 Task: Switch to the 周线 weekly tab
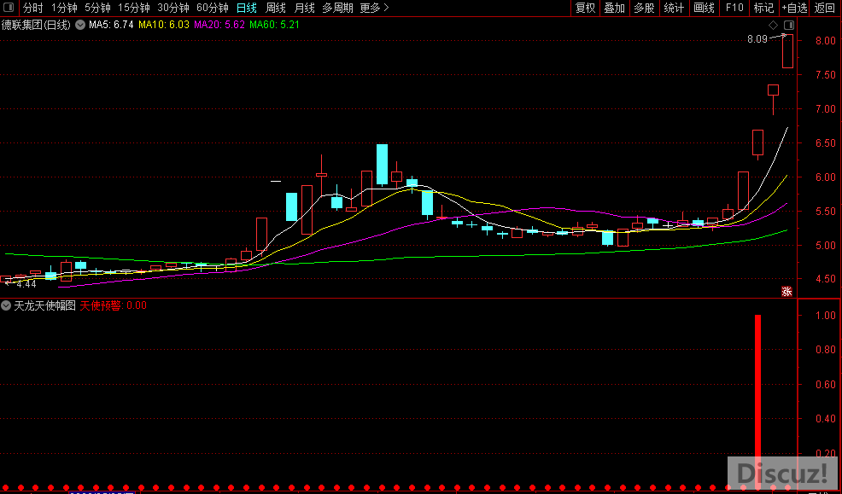tap(276, 8)
